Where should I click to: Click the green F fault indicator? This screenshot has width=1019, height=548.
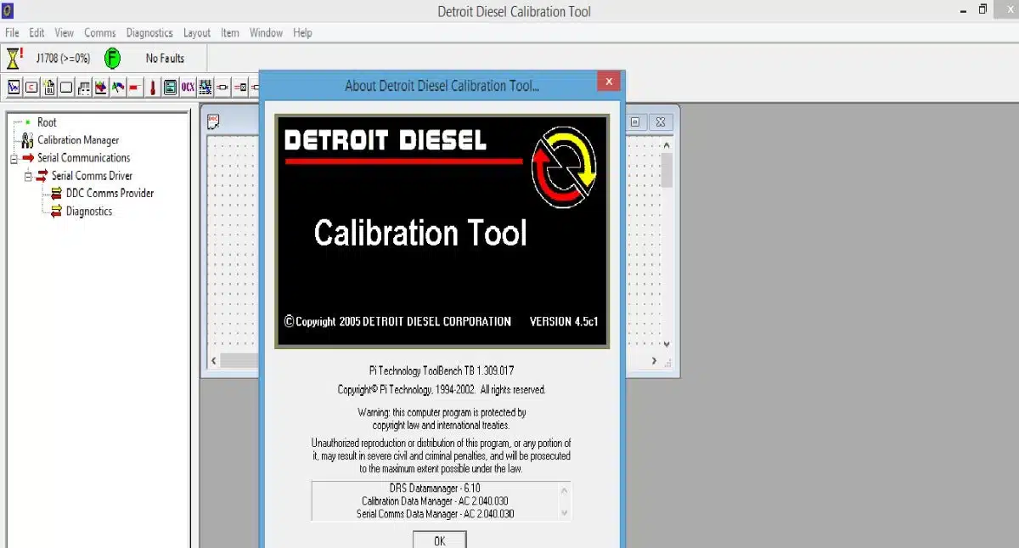point(112,59)
